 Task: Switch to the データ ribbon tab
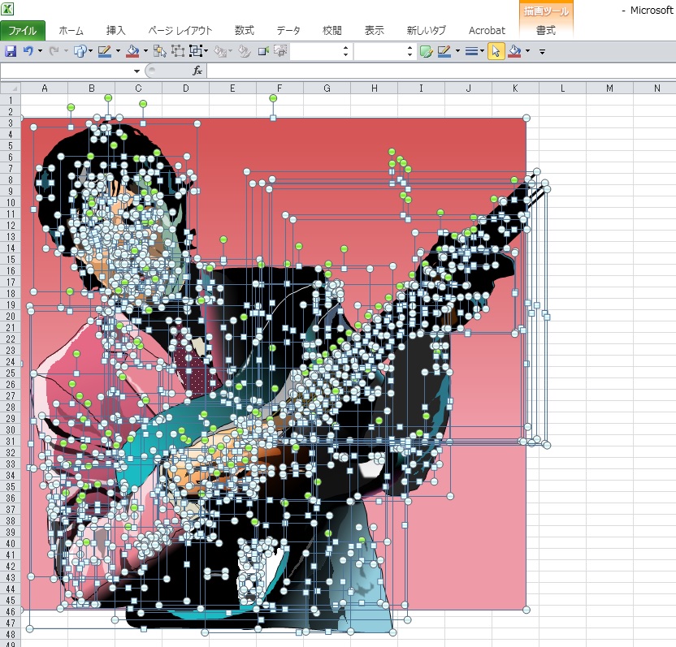click(288, 31)
